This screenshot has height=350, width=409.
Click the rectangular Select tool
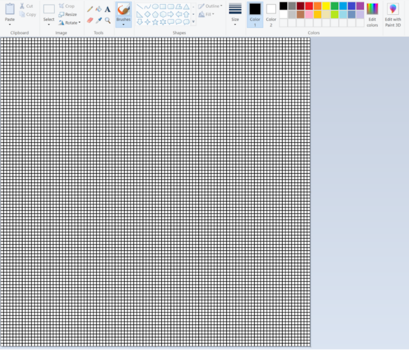[x=49, y=9]
